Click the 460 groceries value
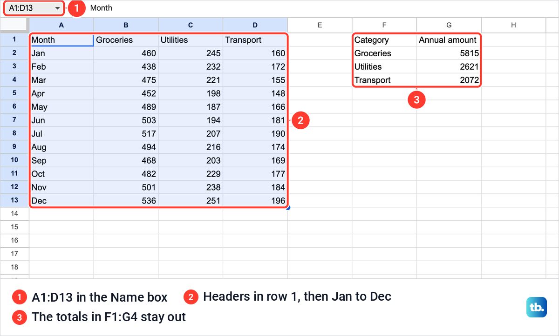 126,53
